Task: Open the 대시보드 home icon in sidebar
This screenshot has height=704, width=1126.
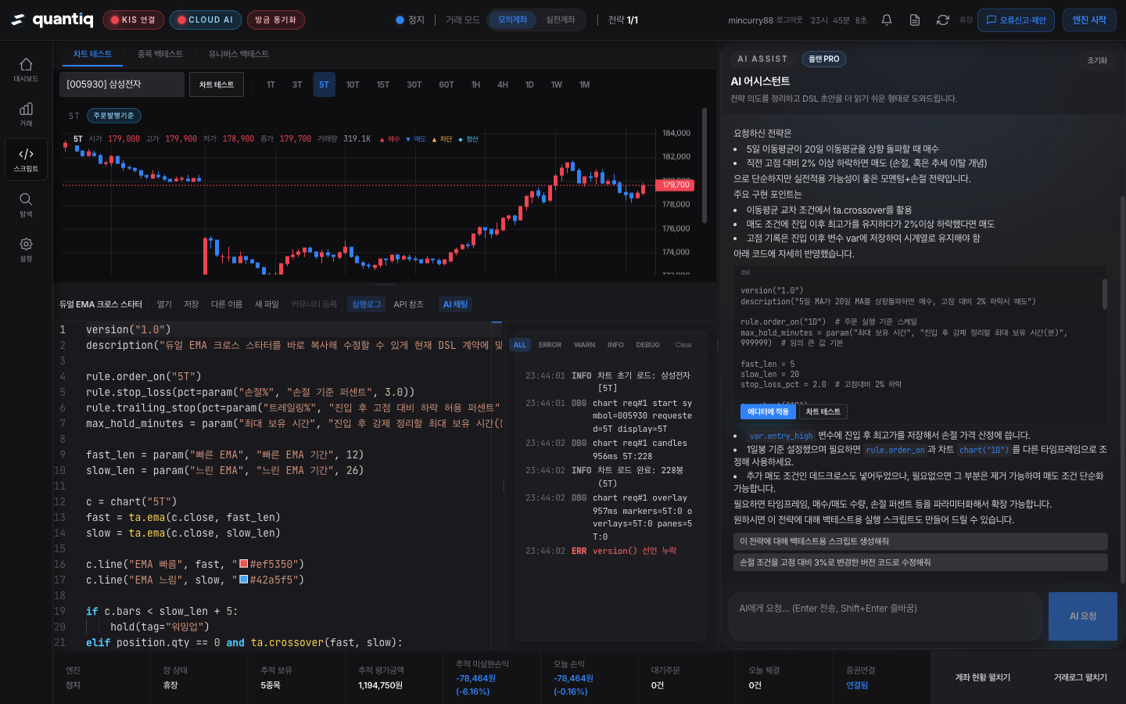Action: pos(26,69)
